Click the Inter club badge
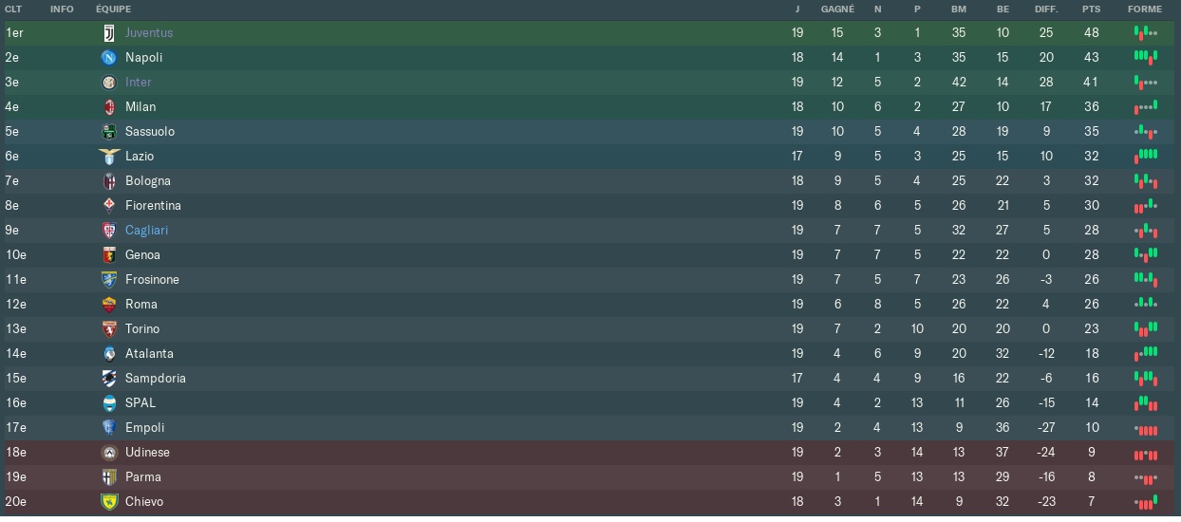 pos(108,83)
